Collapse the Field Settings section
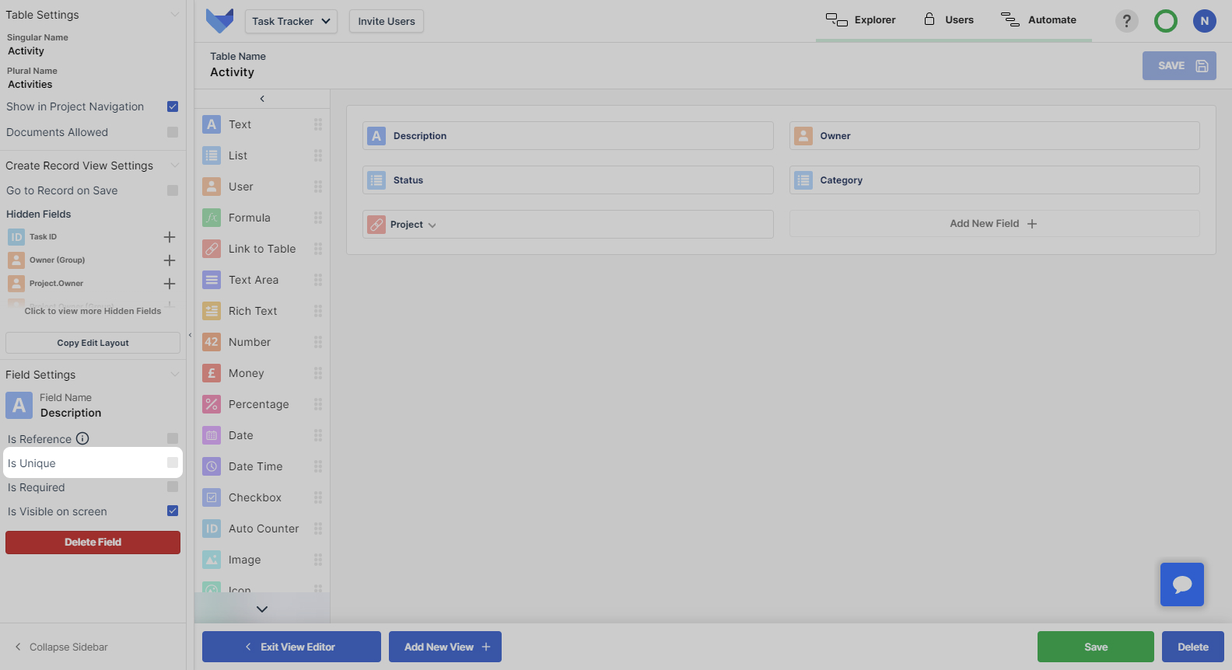This screenshot has width=1232, height=670. [x=175, y=375]
